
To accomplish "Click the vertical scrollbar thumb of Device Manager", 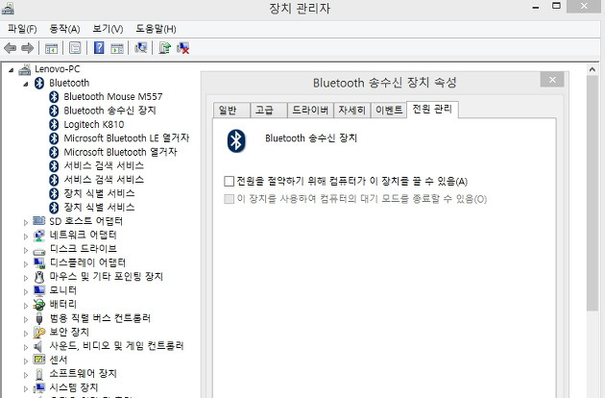I will pyautogui.click(x=593, y=193).
